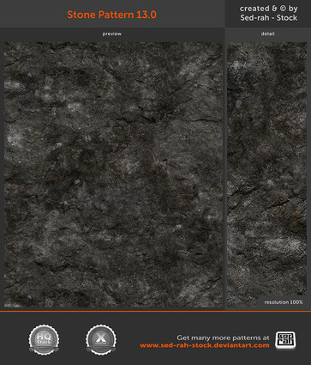Click the HQ Stock seal badge

(44, 339)
